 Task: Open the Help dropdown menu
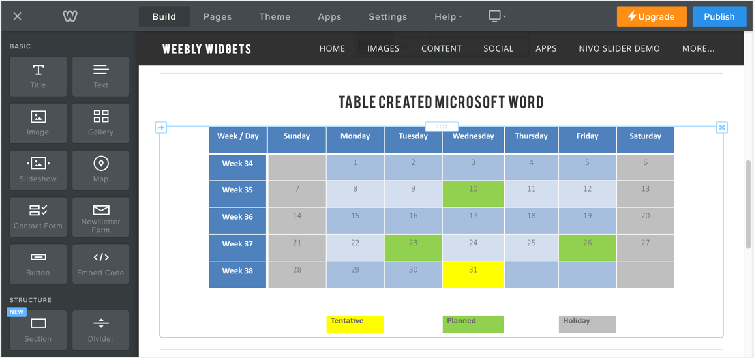(x=448, y=17)
